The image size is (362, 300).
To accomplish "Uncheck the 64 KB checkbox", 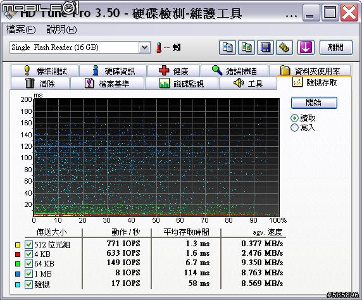I will pyautogui.click(x=28, y=263).
